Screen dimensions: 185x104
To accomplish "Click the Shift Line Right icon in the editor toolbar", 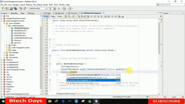I will pyautogui.click(x=108, y=16).
